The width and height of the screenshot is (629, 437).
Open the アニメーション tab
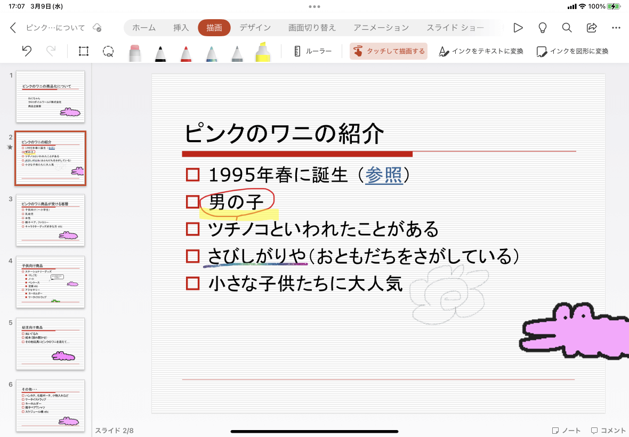381,28
